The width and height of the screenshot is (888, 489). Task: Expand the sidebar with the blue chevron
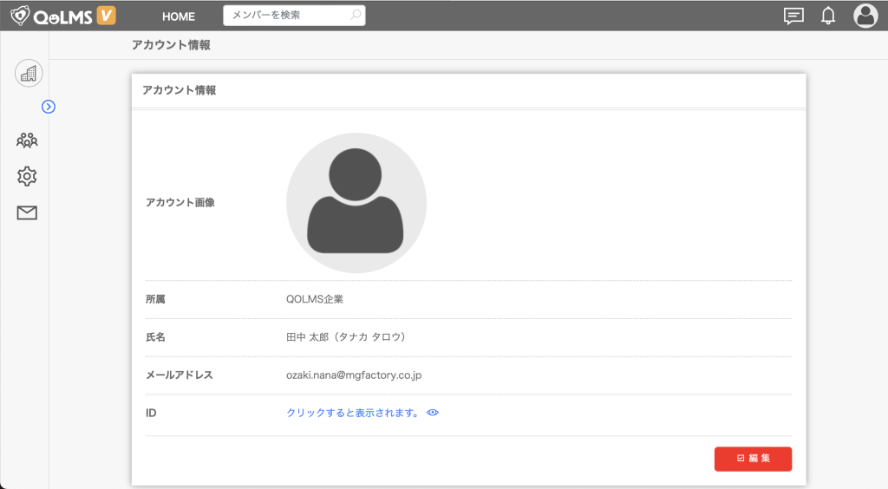point(49,107)
